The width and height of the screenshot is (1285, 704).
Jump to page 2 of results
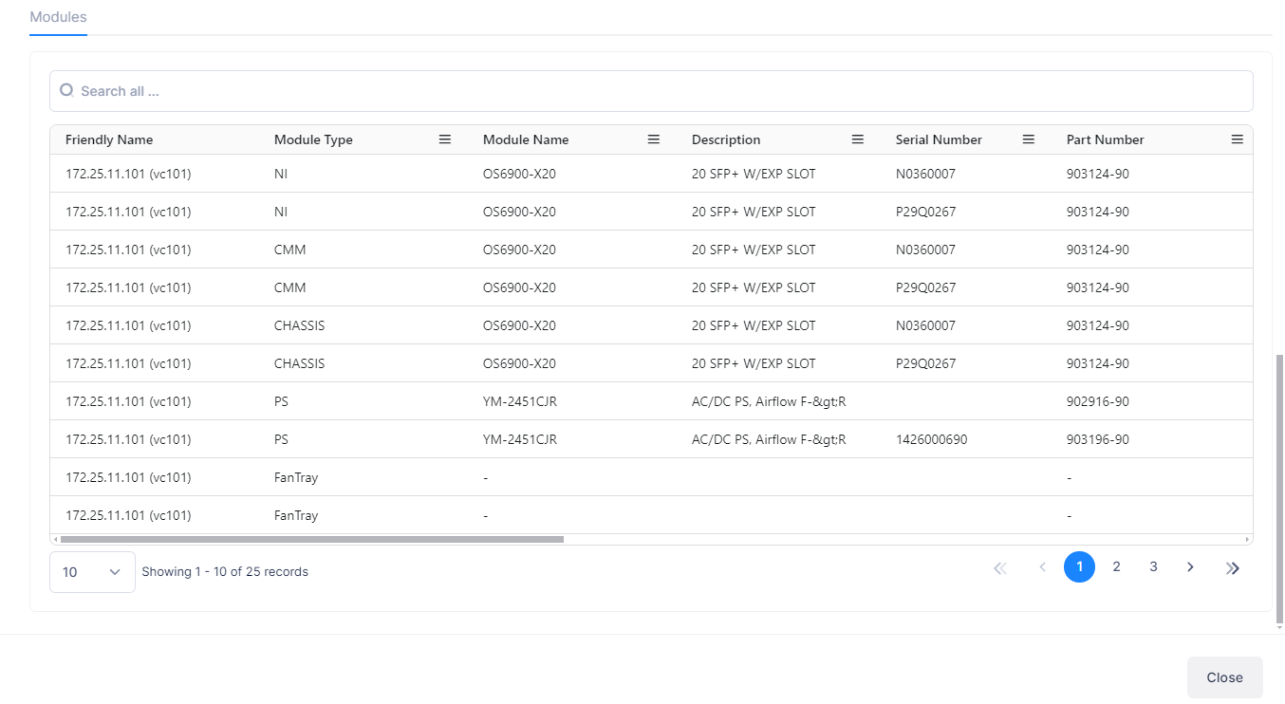coord(1116,567)
